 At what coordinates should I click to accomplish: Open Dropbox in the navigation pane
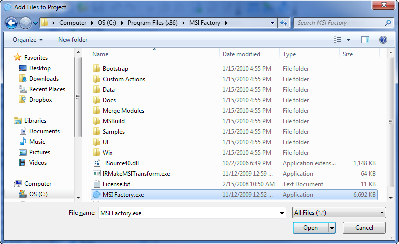40,100
